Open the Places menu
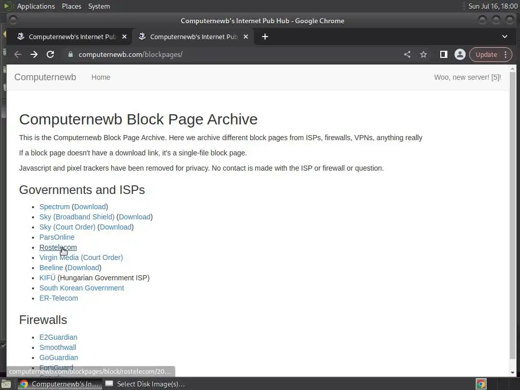The width and height of the screenshot is (520, 390). [x=72, y=6]
